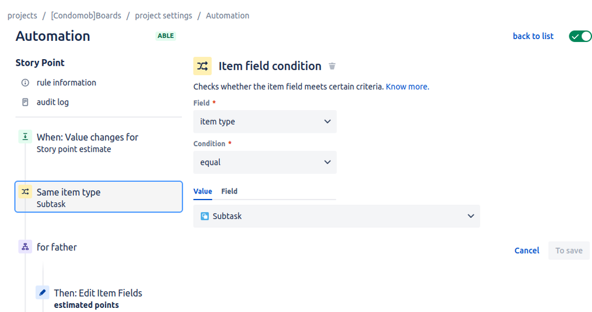The height and width of the screenshot is (312, 592).
Task: Select the Value tab
Action: point(203,191)
